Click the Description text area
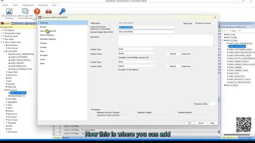The image size is (255, 143). (x=166, y=41)
